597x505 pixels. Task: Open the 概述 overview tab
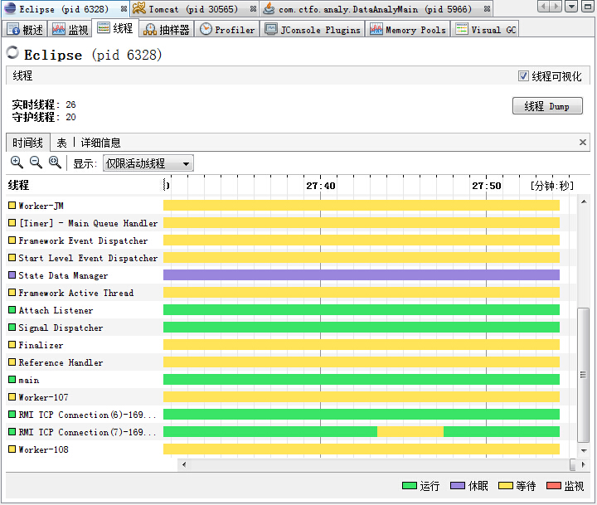click(26, 29)
